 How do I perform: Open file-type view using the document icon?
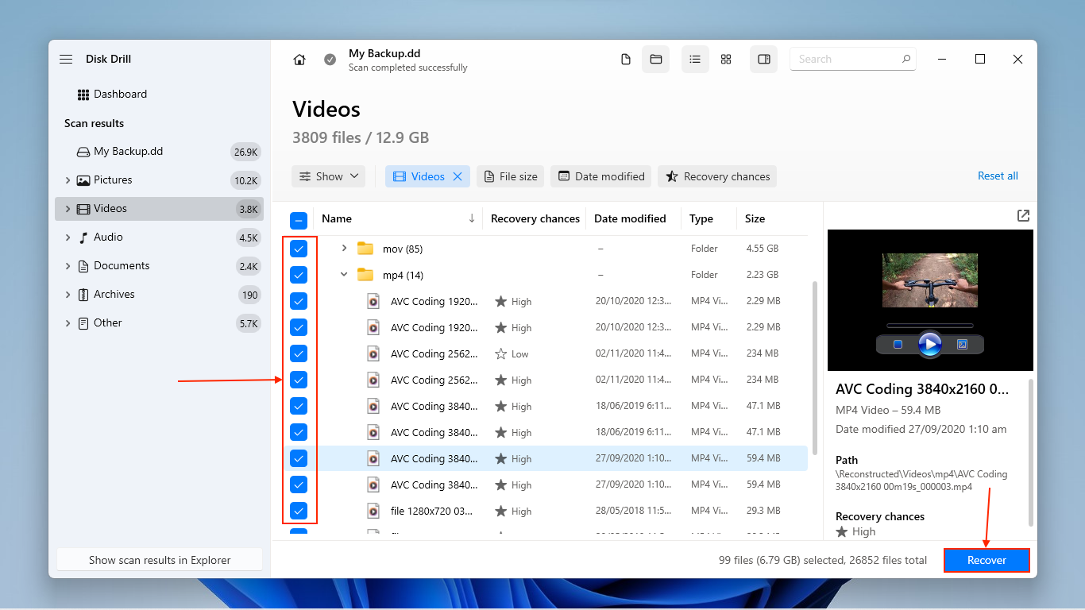(x=625, y=59)
